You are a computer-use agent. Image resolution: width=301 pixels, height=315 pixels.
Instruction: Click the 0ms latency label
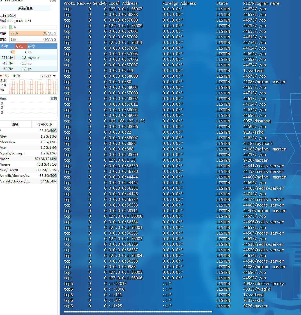(3, 99)
